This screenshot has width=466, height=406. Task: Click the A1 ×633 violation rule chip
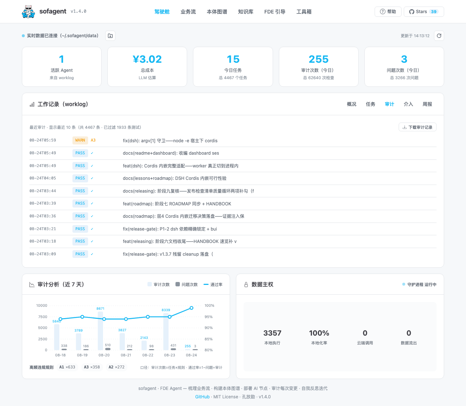(67, 367)
